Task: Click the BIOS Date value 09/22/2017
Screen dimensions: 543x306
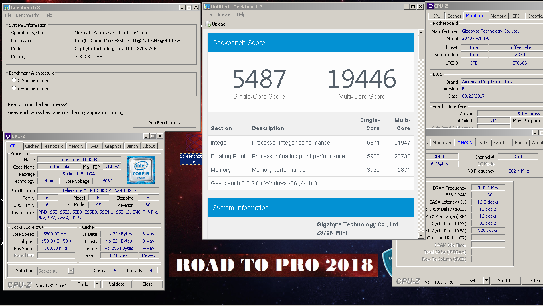Action: point(501,96)
